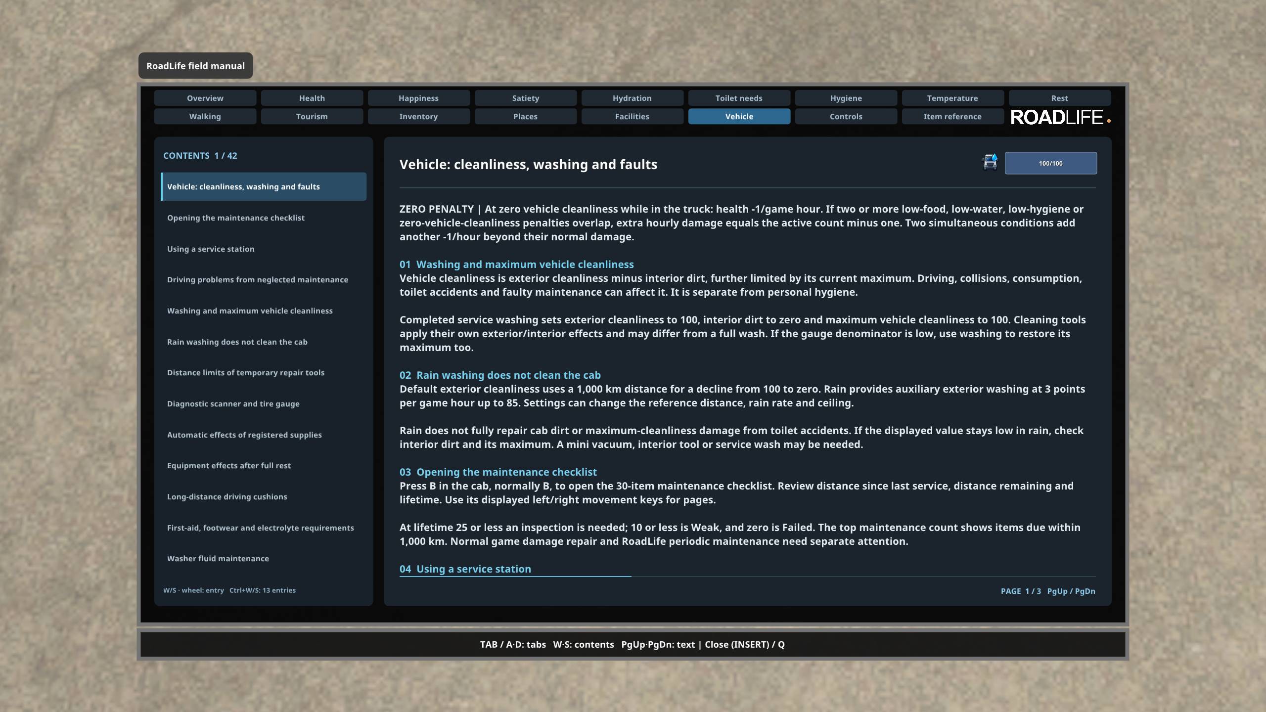1266x712 pixels.
Task: Click the active Vehicle tab
Action: (739, 116)
